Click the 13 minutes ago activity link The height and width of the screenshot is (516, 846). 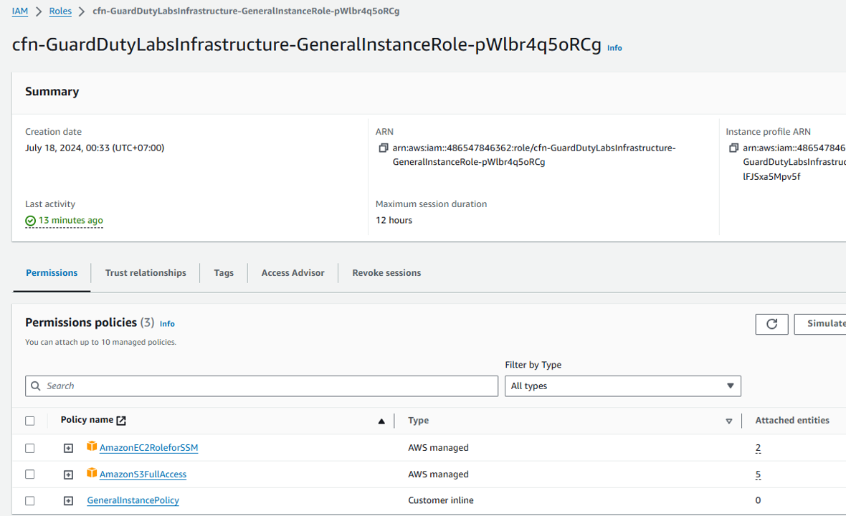[71, 220]
